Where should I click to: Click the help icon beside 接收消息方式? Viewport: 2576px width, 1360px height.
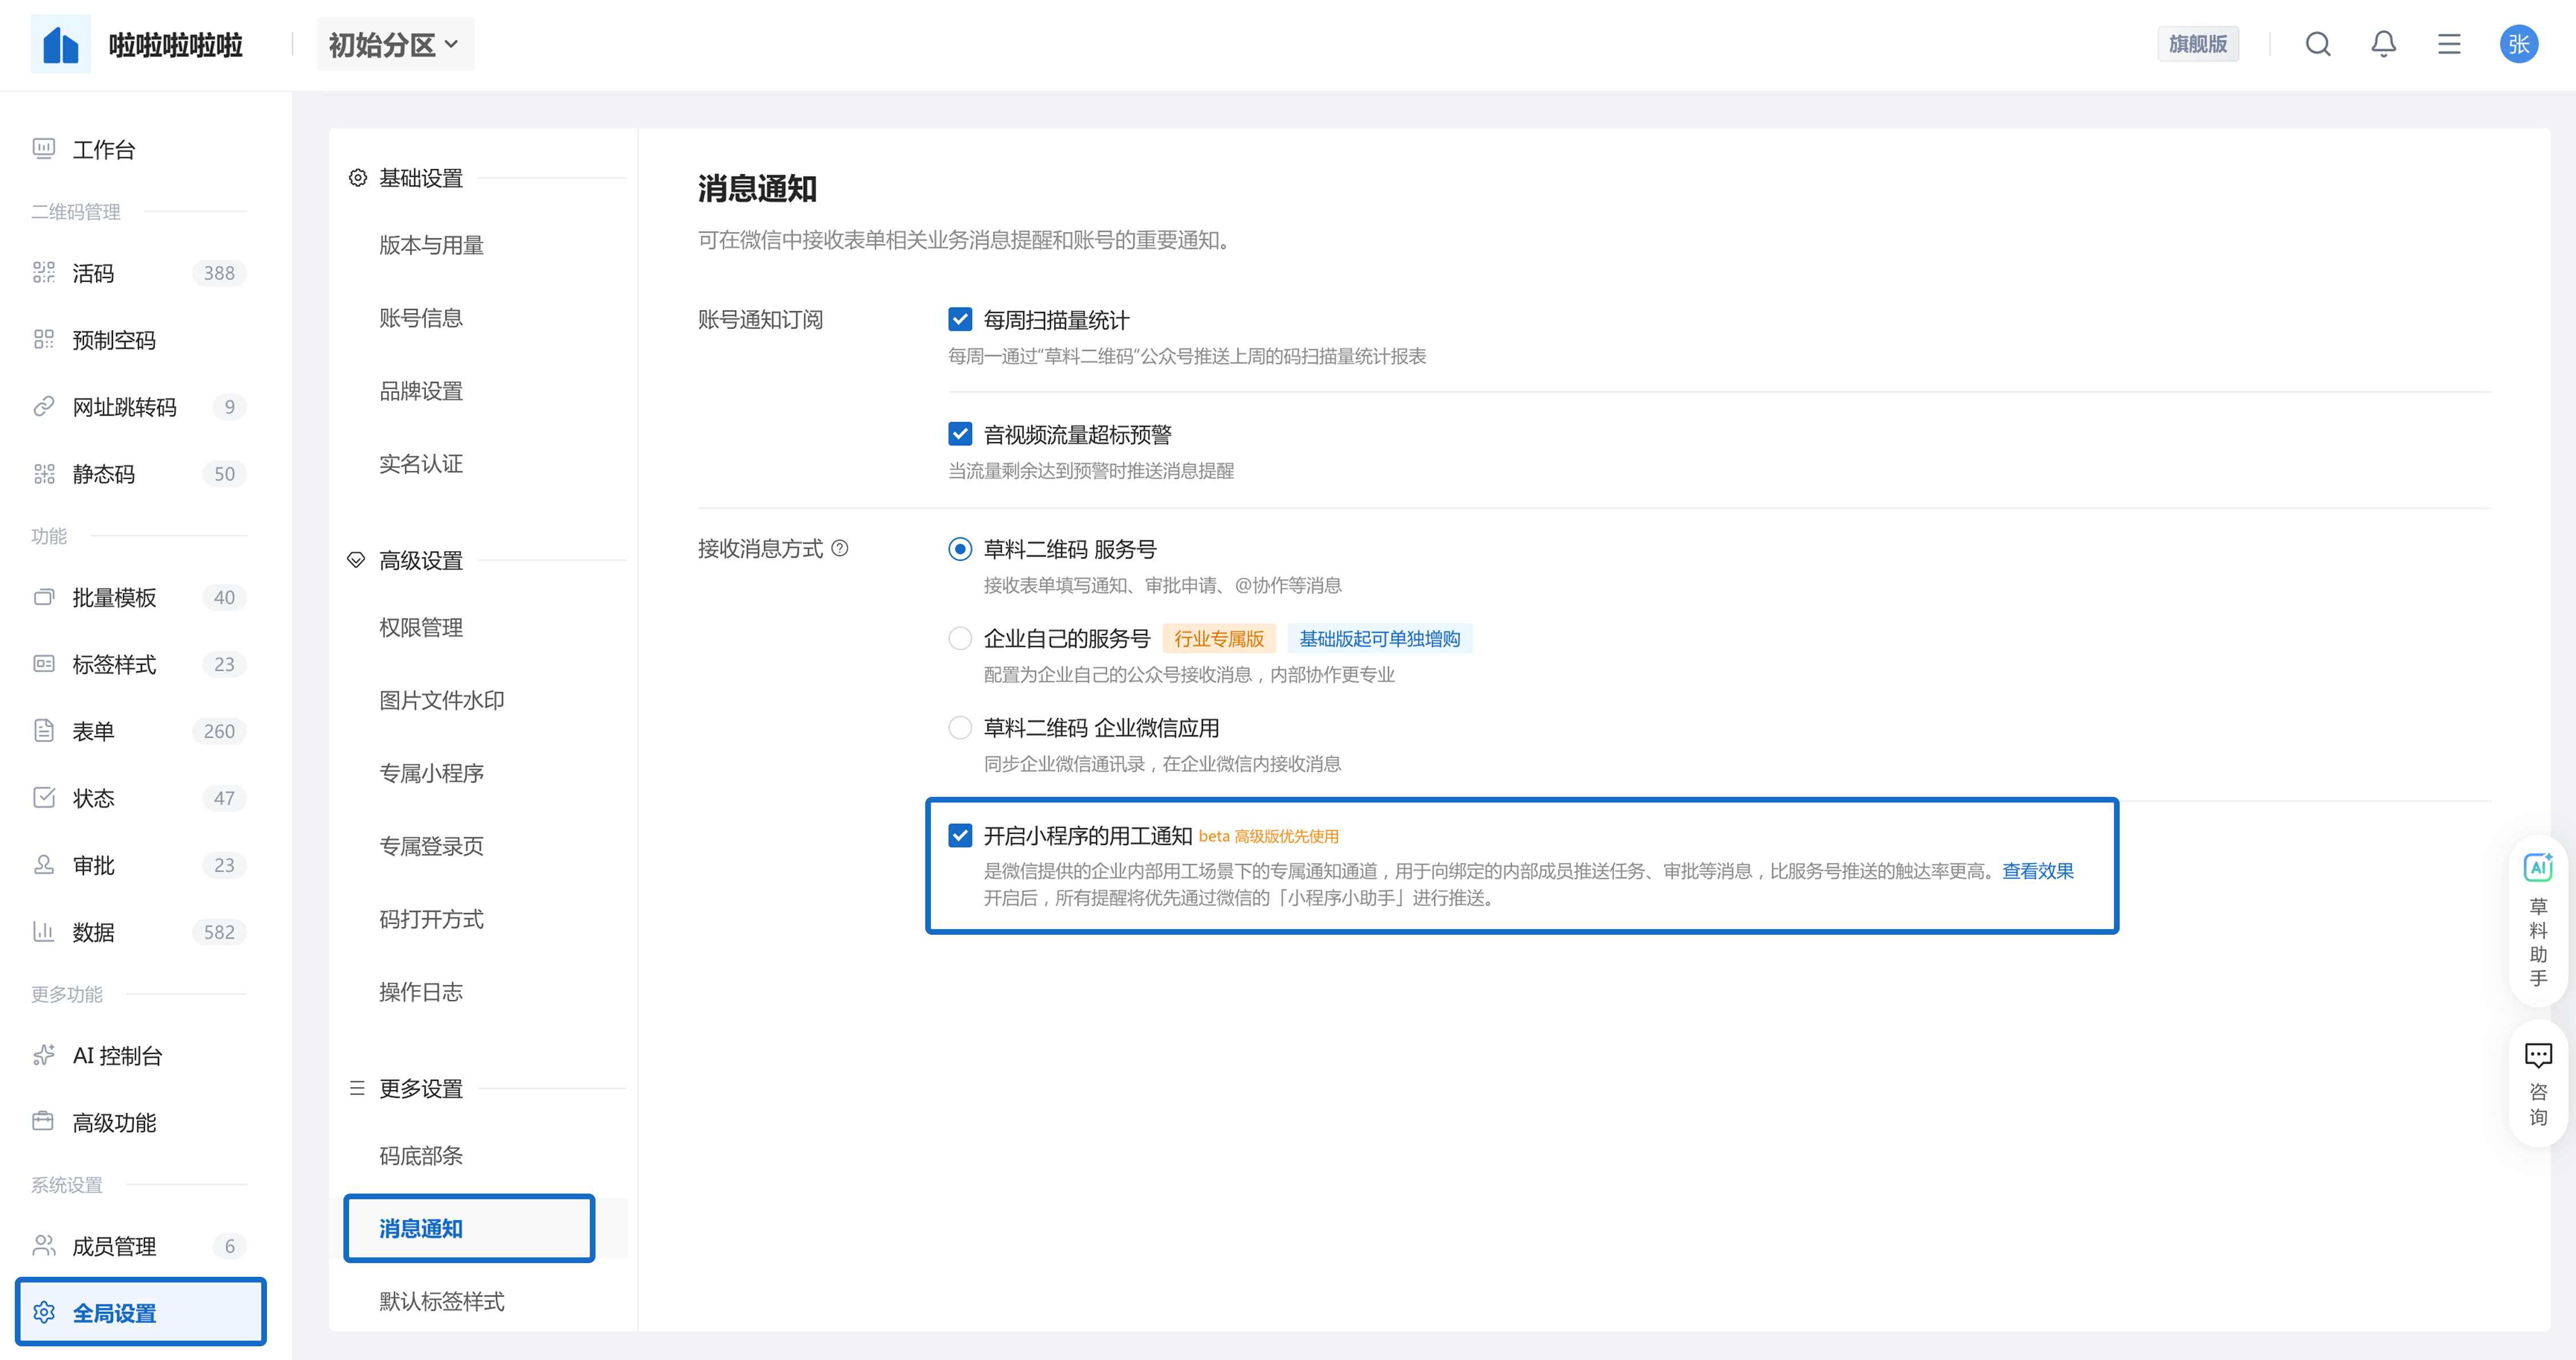click(840, 548)
